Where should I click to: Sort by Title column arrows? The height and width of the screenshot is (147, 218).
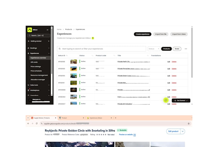148,56
